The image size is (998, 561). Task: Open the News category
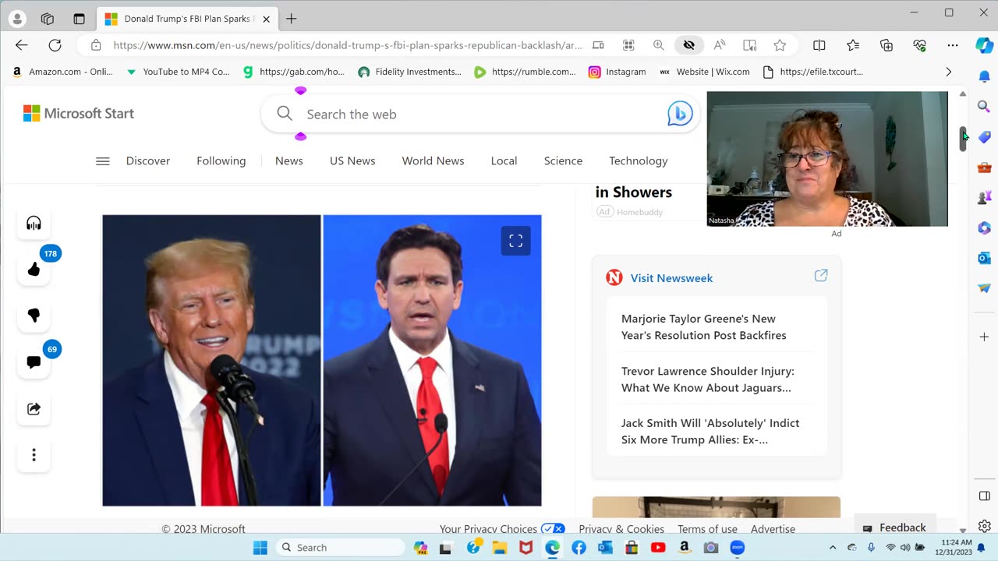click(x=289, y=161)
